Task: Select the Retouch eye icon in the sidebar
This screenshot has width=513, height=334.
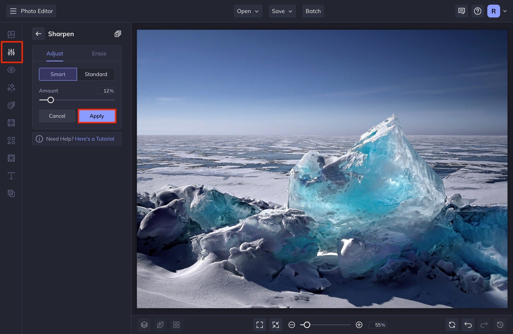Action: [x=11, y=70]
